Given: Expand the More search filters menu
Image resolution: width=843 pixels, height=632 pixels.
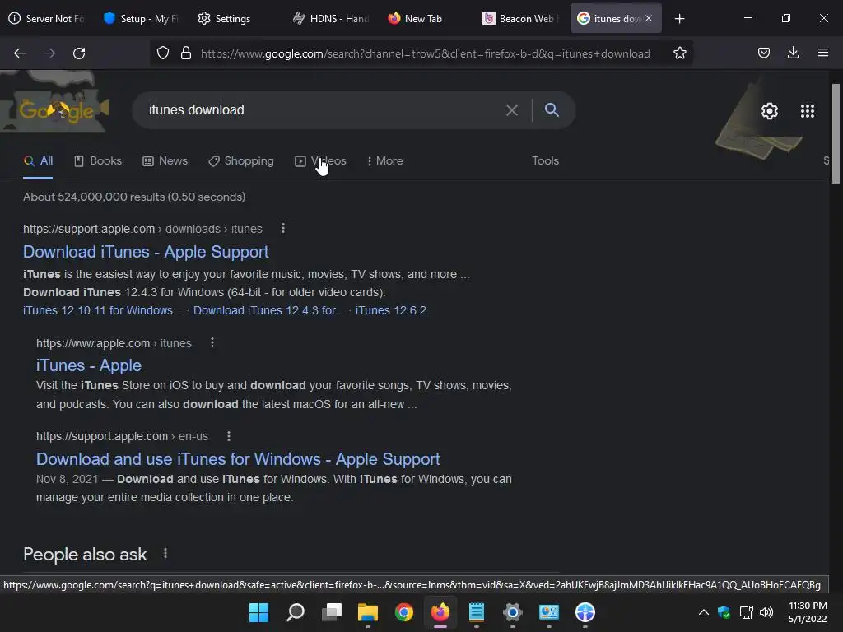Looking at the screenshot, I should [x=384, y=160].
